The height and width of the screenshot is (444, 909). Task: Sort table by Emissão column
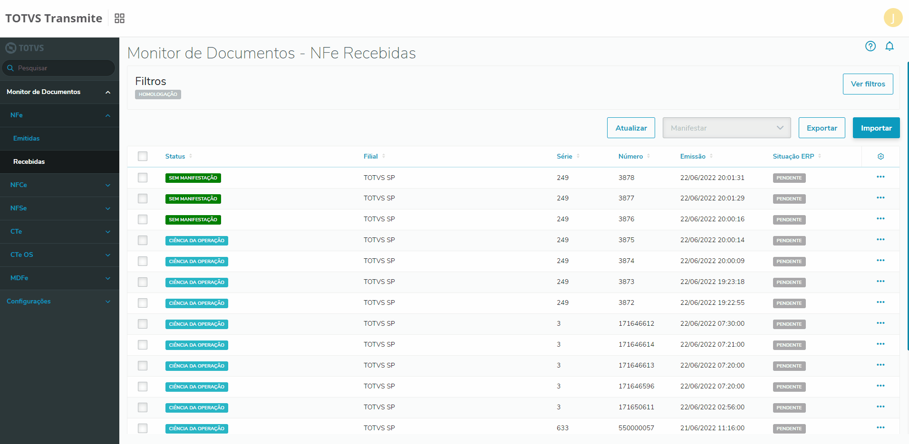696,156
